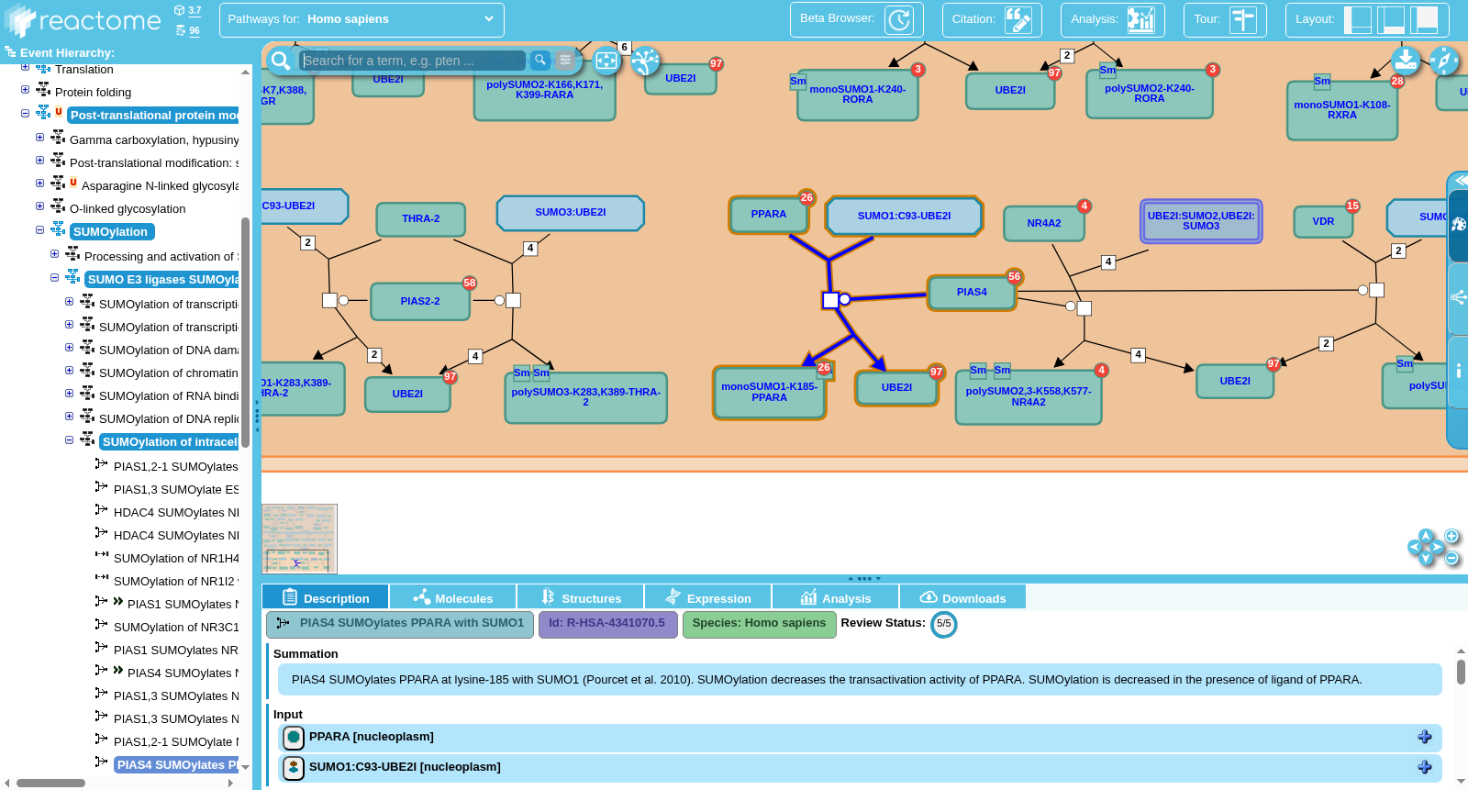The width and height of the screenshot is (1468, 790).
Task: Open the Beta Browser icon
Action: [899, 19]
